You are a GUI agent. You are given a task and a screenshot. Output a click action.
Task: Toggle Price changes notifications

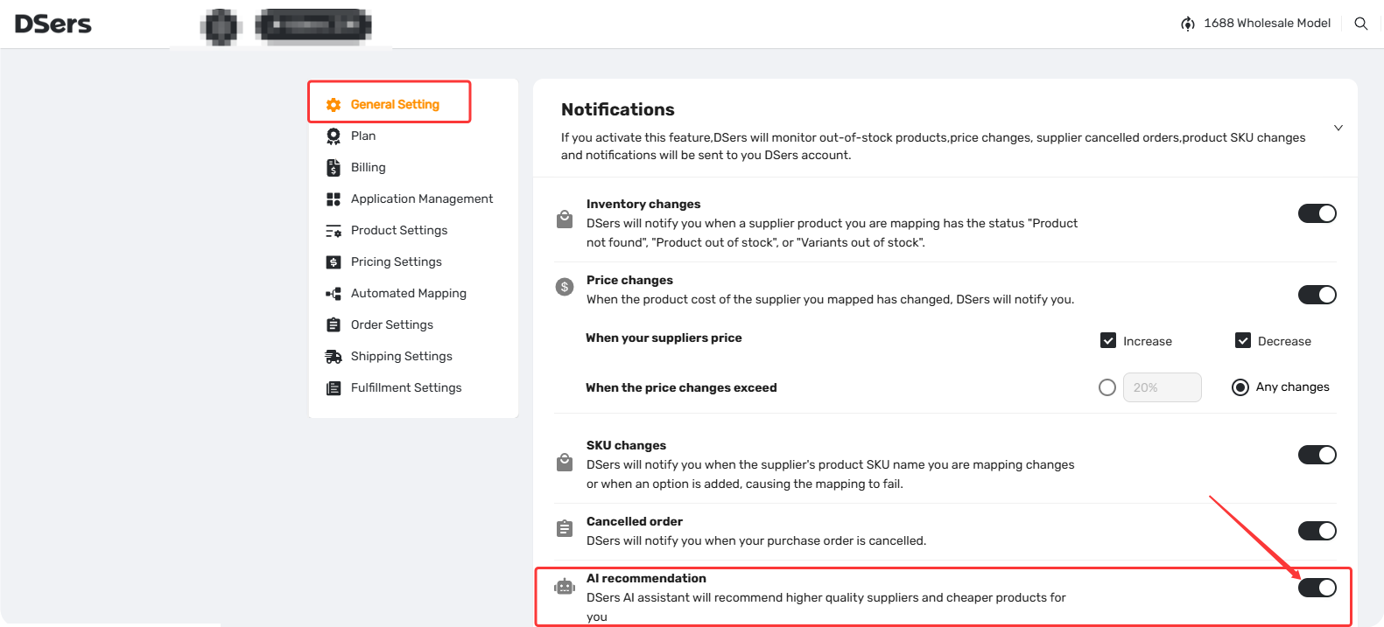[x=1317, y=295]
